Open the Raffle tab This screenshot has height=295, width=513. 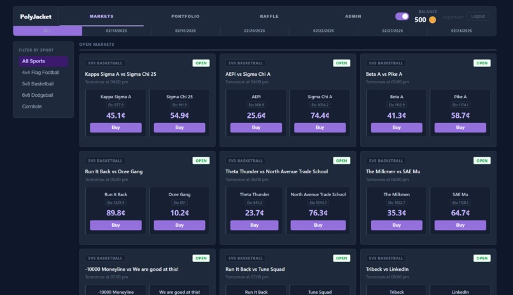(269, 17)
